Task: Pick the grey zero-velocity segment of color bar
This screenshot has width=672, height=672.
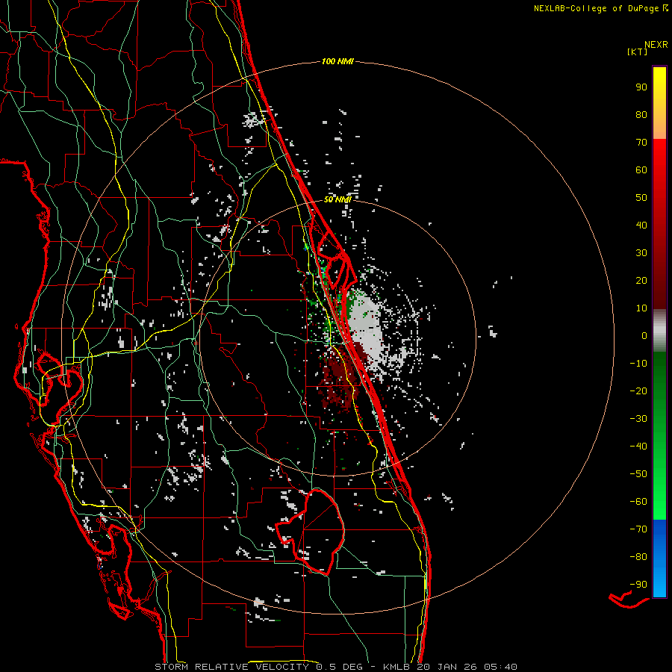Action: coord(659,331)
